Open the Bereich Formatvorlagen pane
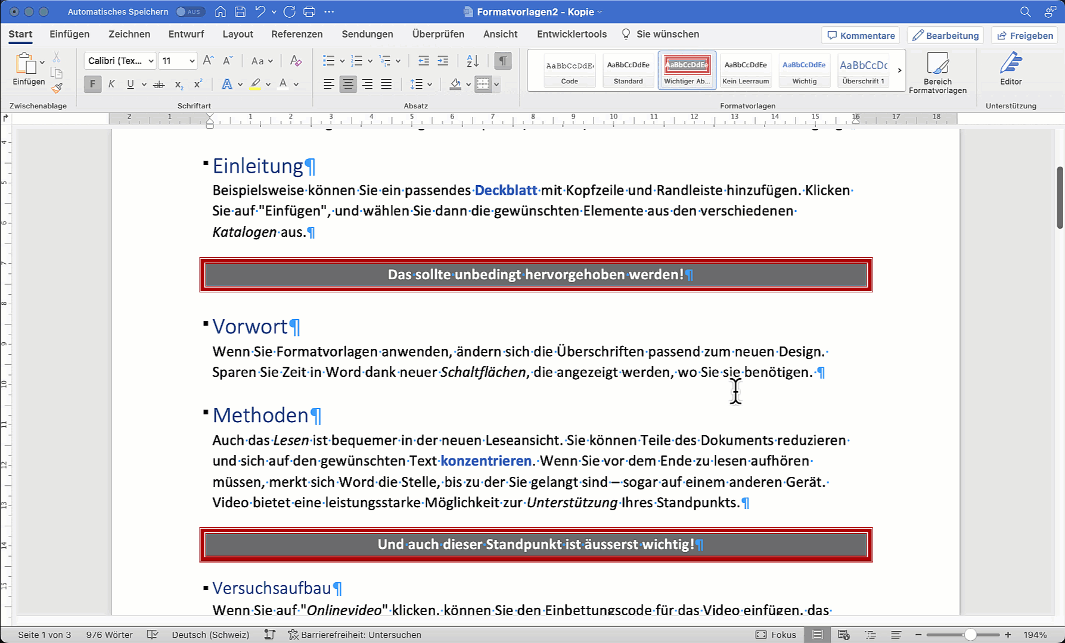Screen dimensions: 1065x643 937,72
